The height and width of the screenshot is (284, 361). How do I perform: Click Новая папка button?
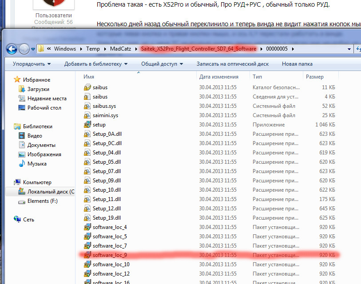(x=297, y=64)
